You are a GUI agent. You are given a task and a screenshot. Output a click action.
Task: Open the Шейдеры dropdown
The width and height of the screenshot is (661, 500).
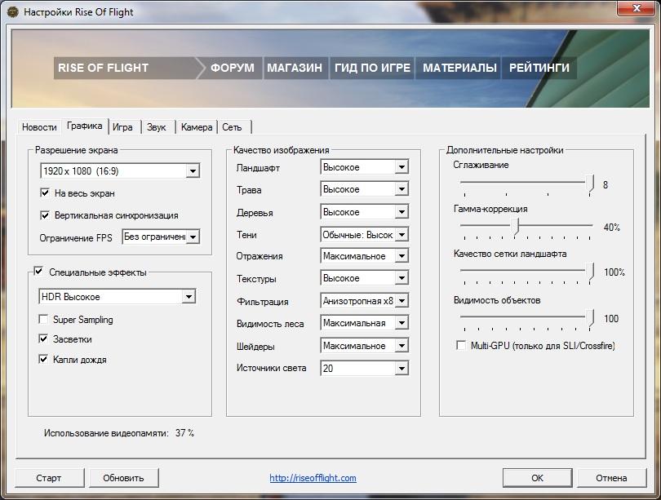click(364, 346)
